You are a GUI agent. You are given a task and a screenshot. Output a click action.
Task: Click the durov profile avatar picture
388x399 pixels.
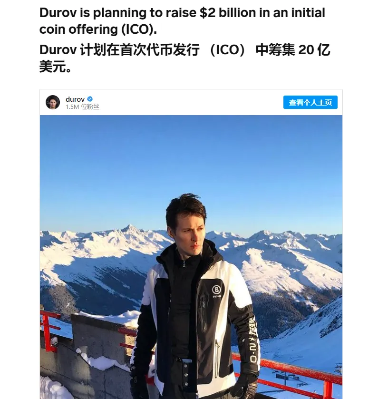coord(53,102)
